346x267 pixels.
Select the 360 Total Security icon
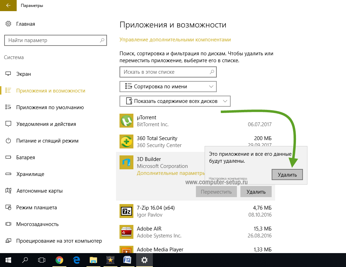tap(126, 141)
